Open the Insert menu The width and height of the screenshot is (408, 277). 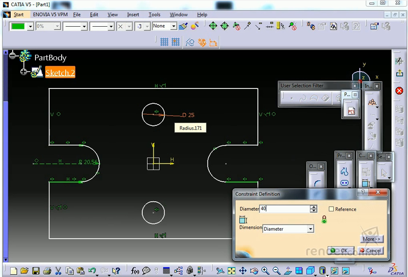tap(133, 15)
